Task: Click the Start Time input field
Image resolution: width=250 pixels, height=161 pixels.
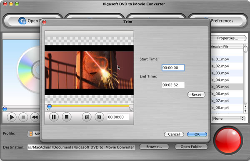Action: pyautogui.click(x=173, y=68)
